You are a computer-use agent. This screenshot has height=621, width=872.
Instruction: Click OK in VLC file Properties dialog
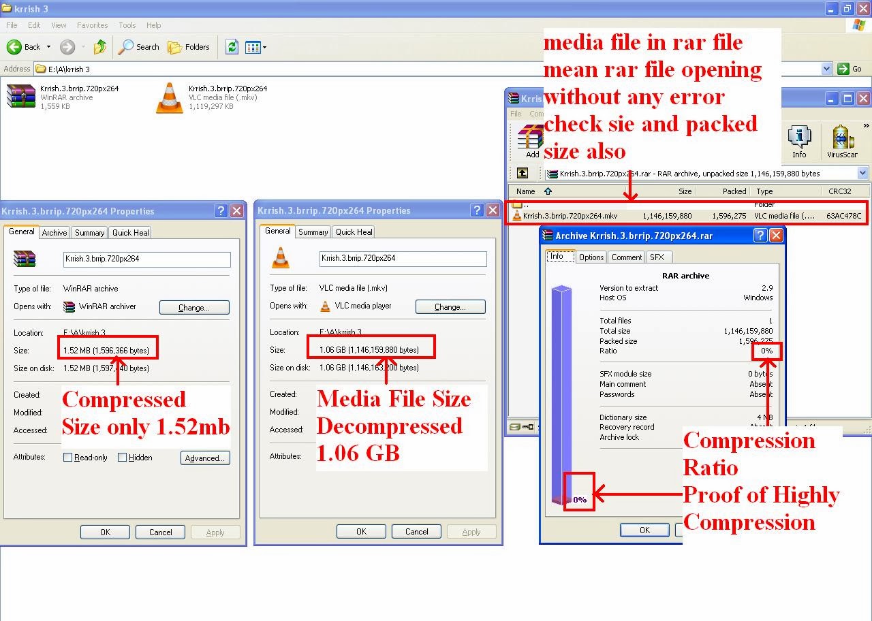coord(361,532)
